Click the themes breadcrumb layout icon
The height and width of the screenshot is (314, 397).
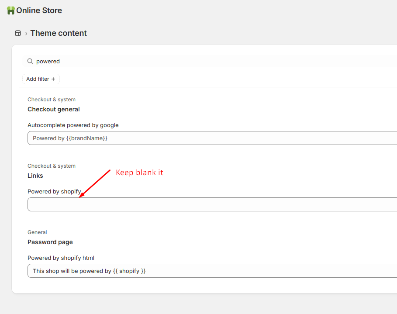pyautogui.click(x=18, y=33)
